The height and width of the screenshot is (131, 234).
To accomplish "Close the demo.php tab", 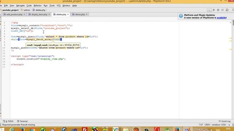I will [87, 15].
